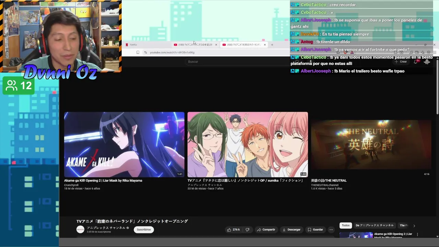Screen dimensions: 439x247
Task: Open the ヲタクに恋は難しい video title link
Action: point(245,180)
